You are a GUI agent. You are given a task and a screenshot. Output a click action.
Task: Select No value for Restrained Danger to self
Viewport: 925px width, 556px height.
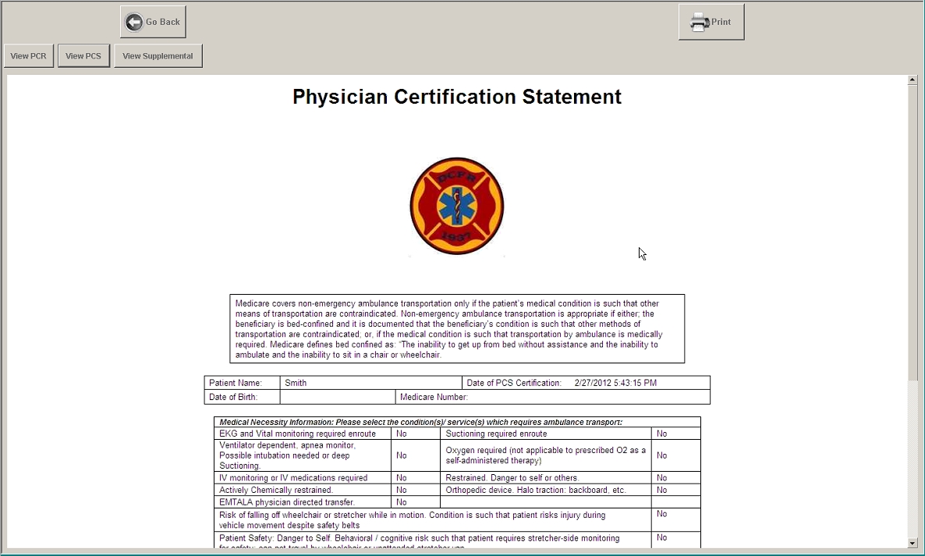coord(661,478)
